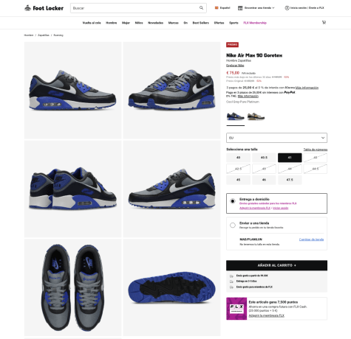
Task: Click the store locator icon
Action: click(x=240, y=8)
